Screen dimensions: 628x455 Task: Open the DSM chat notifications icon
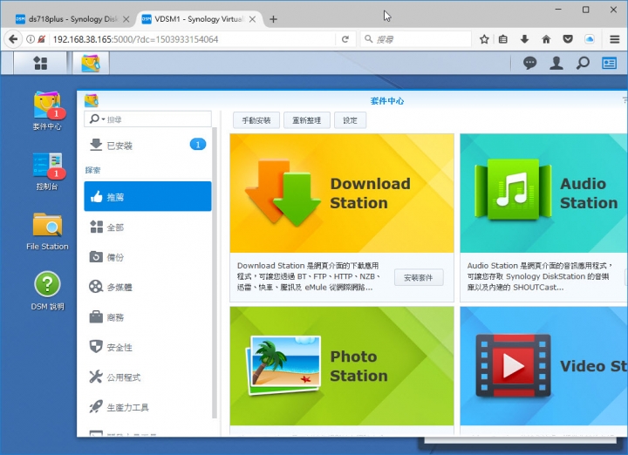(x=530, y=63)
